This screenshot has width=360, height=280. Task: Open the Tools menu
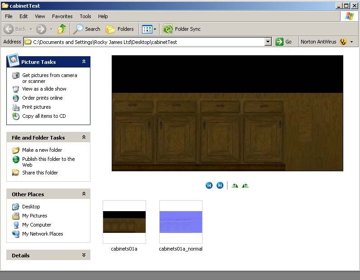point(85,16)
